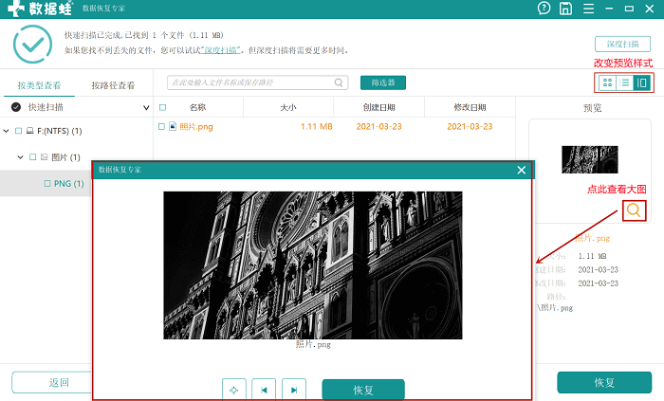Open the hamburger menu icon

point(589,9)
